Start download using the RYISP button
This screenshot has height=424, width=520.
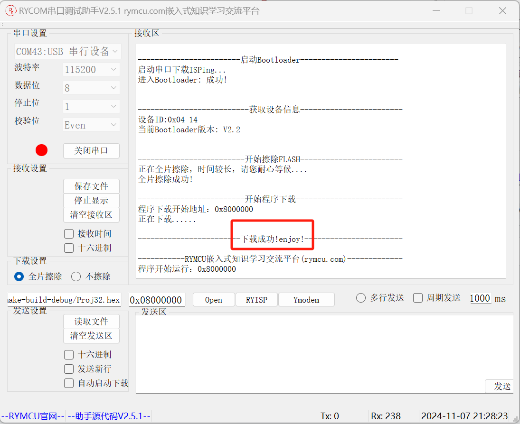pos(256,299)
